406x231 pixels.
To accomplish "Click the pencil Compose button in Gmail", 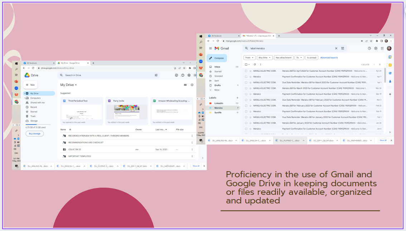I will tap(217, 58).
